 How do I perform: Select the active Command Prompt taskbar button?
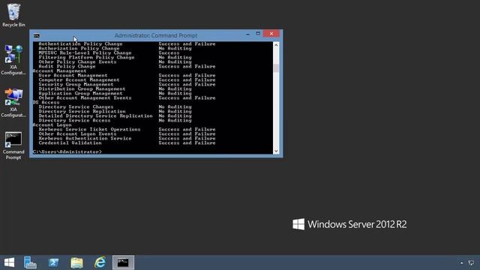[x=123, y=262]
